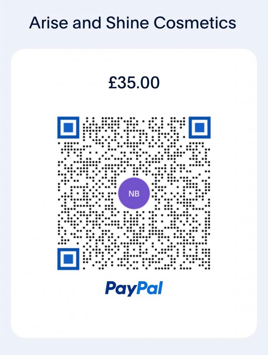Click the word "Cosmetics" in the header
Image resolution: width=268 pixels, height=355 pixels.
pos(195,23)
